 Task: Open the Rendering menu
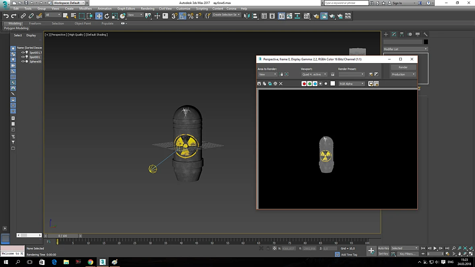click(147, 8)
